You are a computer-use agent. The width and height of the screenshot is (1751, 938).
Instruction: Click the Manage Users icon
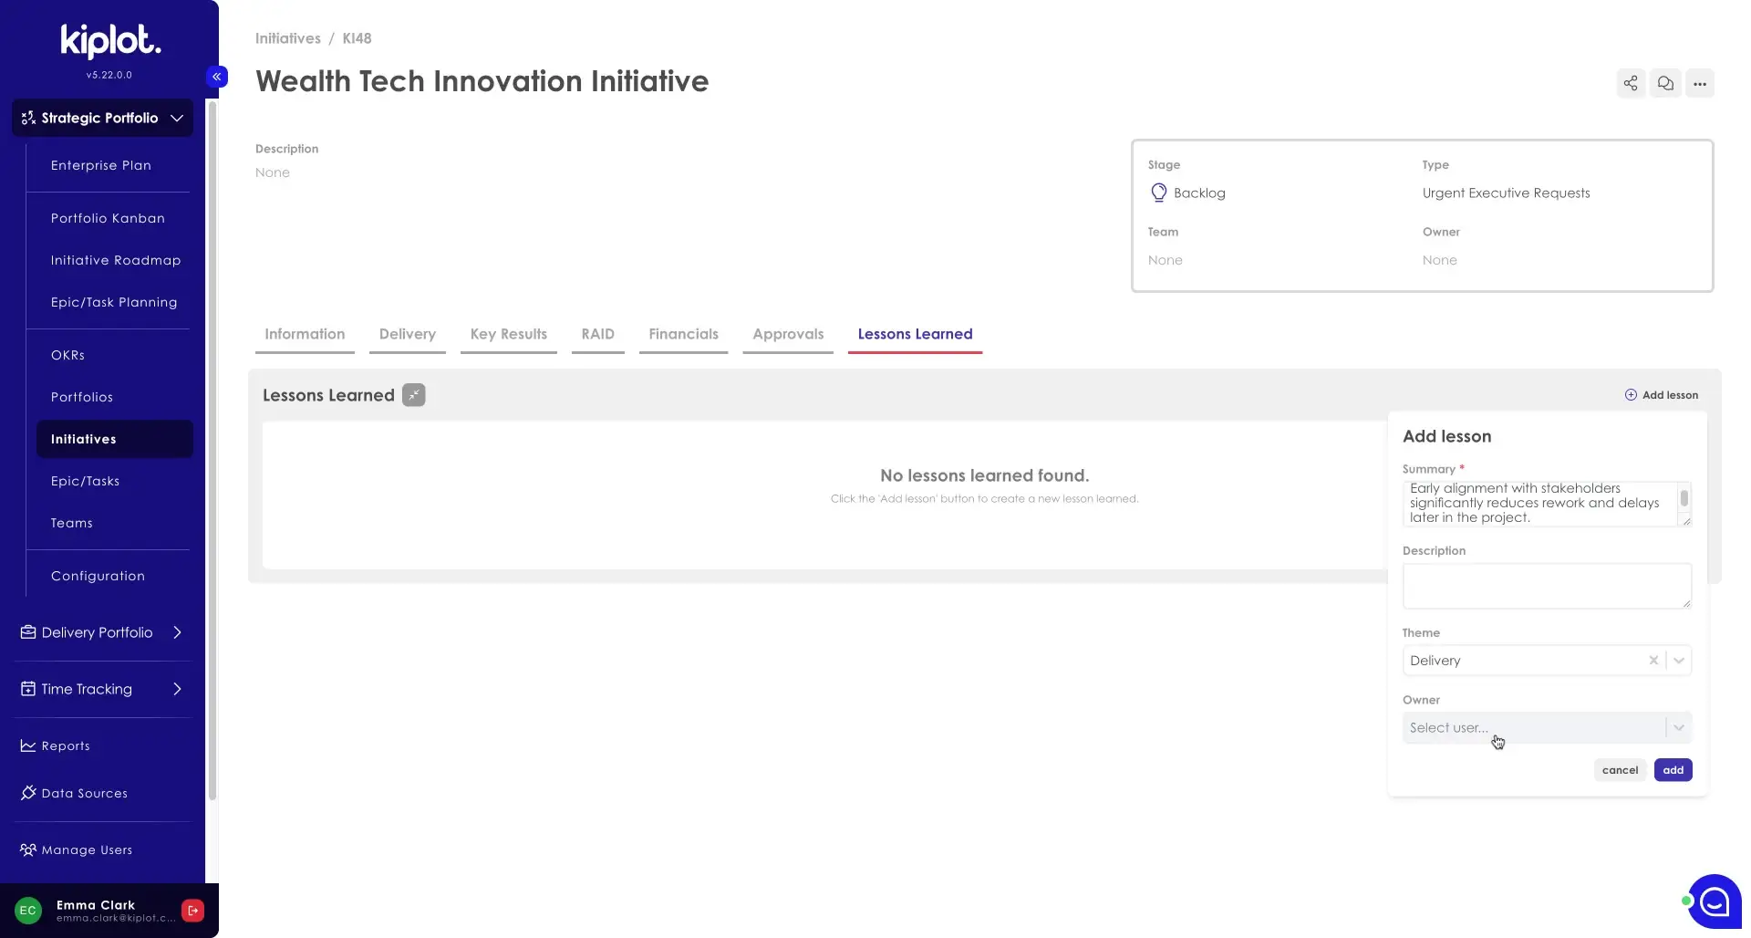pyautogui.click(x=27, y=849)
